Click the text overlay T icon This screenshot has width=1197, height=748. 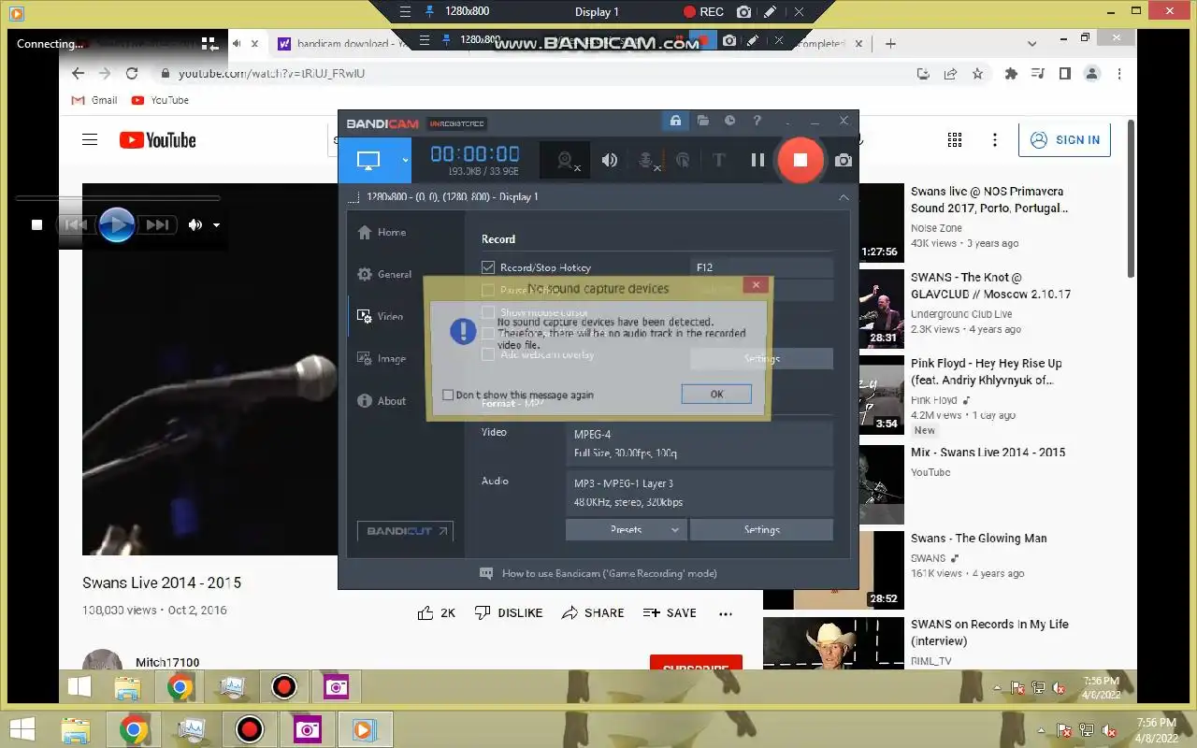[719, 161]
